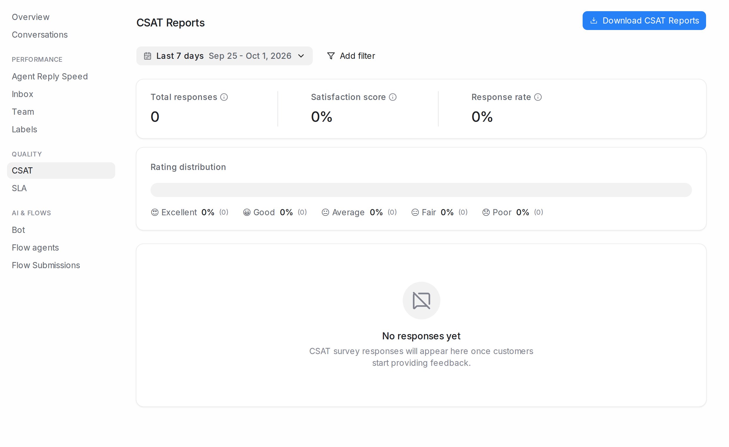Click the Fair rating face icon

415,212
